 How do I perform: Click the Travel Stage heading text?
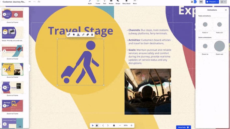click(80, 31)
